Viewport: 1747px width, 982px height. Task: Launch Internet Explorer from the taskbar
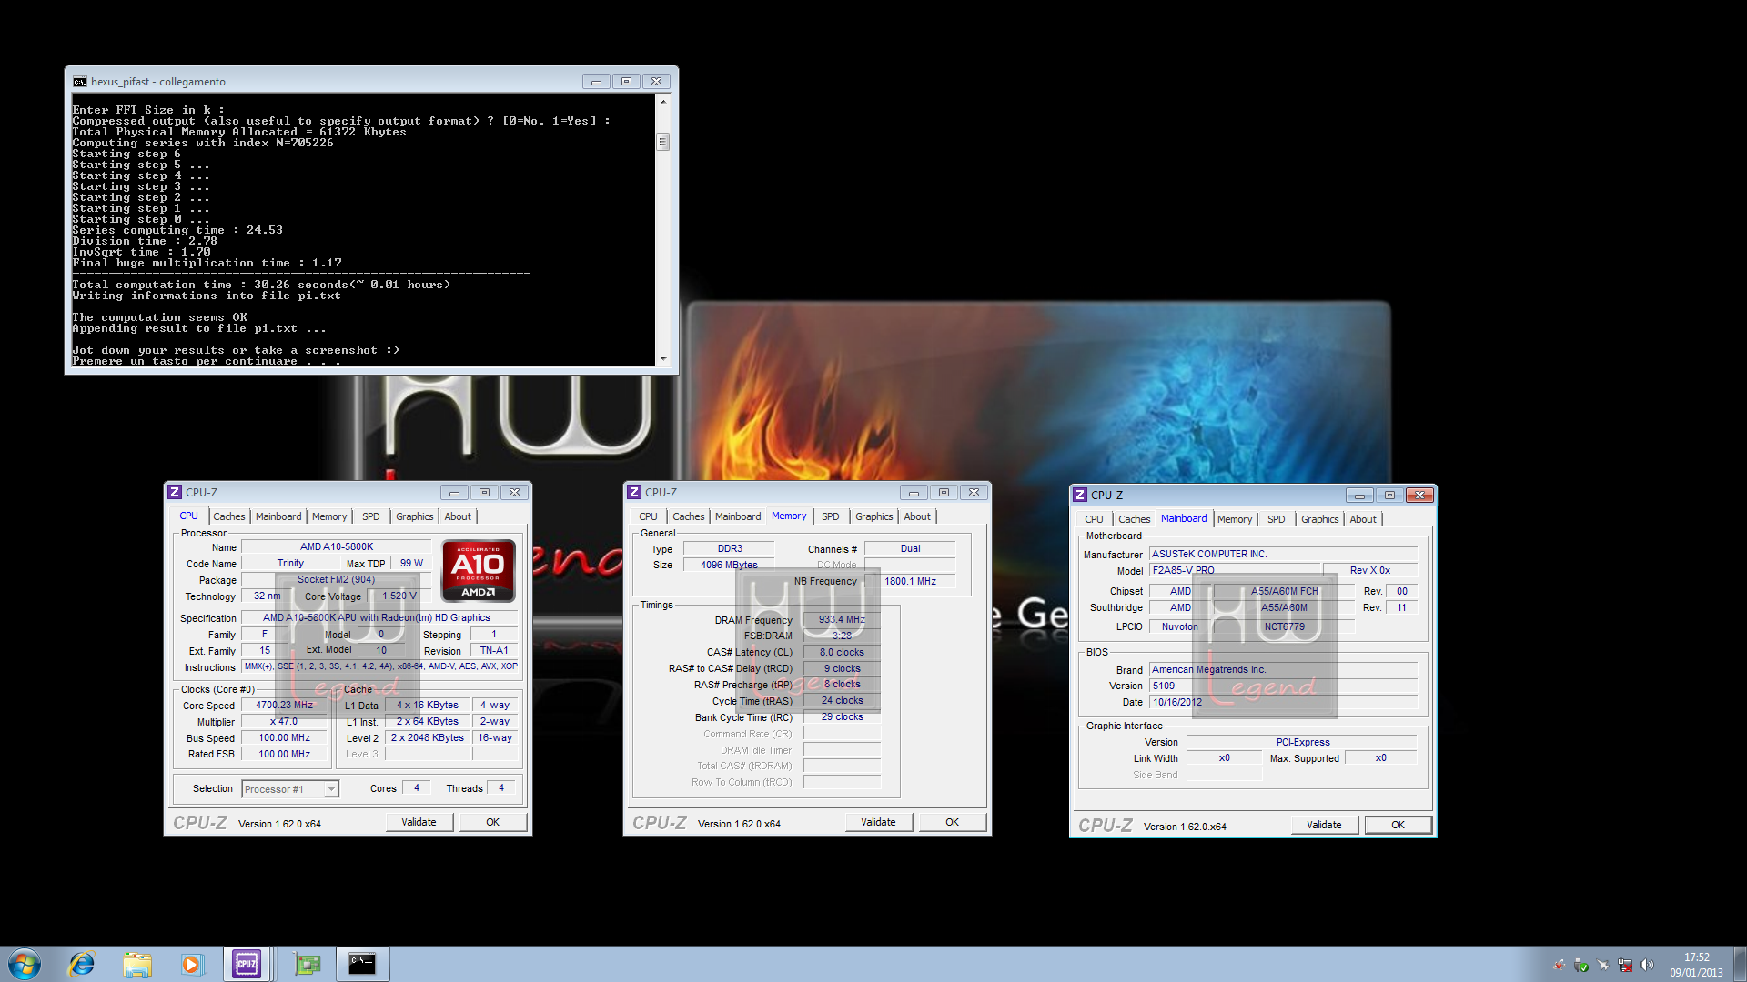pyautogui.click(x=82, y=964)
